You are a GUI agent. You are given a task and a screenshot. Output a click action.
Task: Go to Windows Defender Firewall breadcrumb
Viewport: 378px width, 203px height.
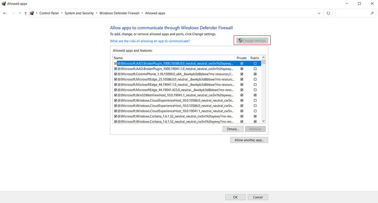[119, 13]
